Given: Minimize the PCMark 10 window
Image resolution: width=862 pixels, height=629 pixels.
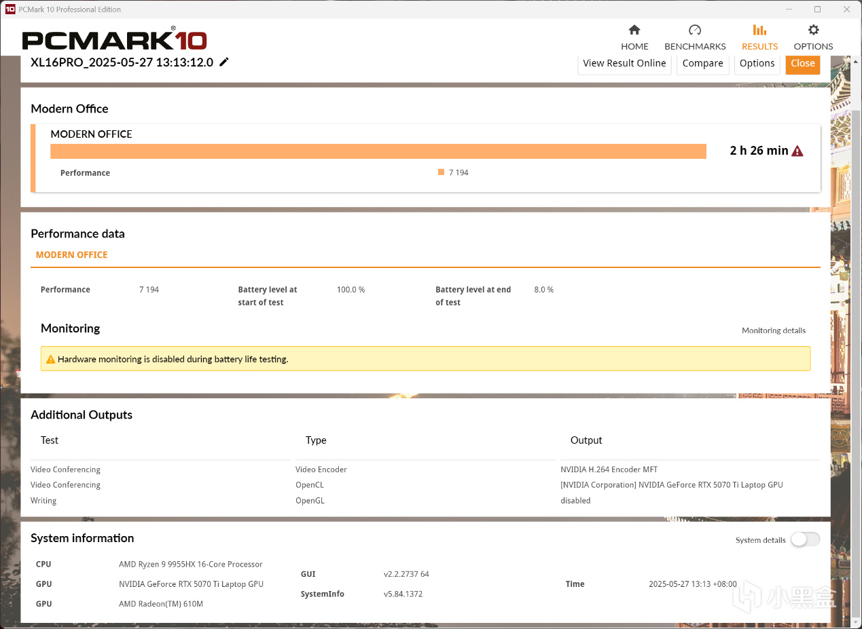Looking at the screenshot, I should pyautogui.click(x=789, y=9).
